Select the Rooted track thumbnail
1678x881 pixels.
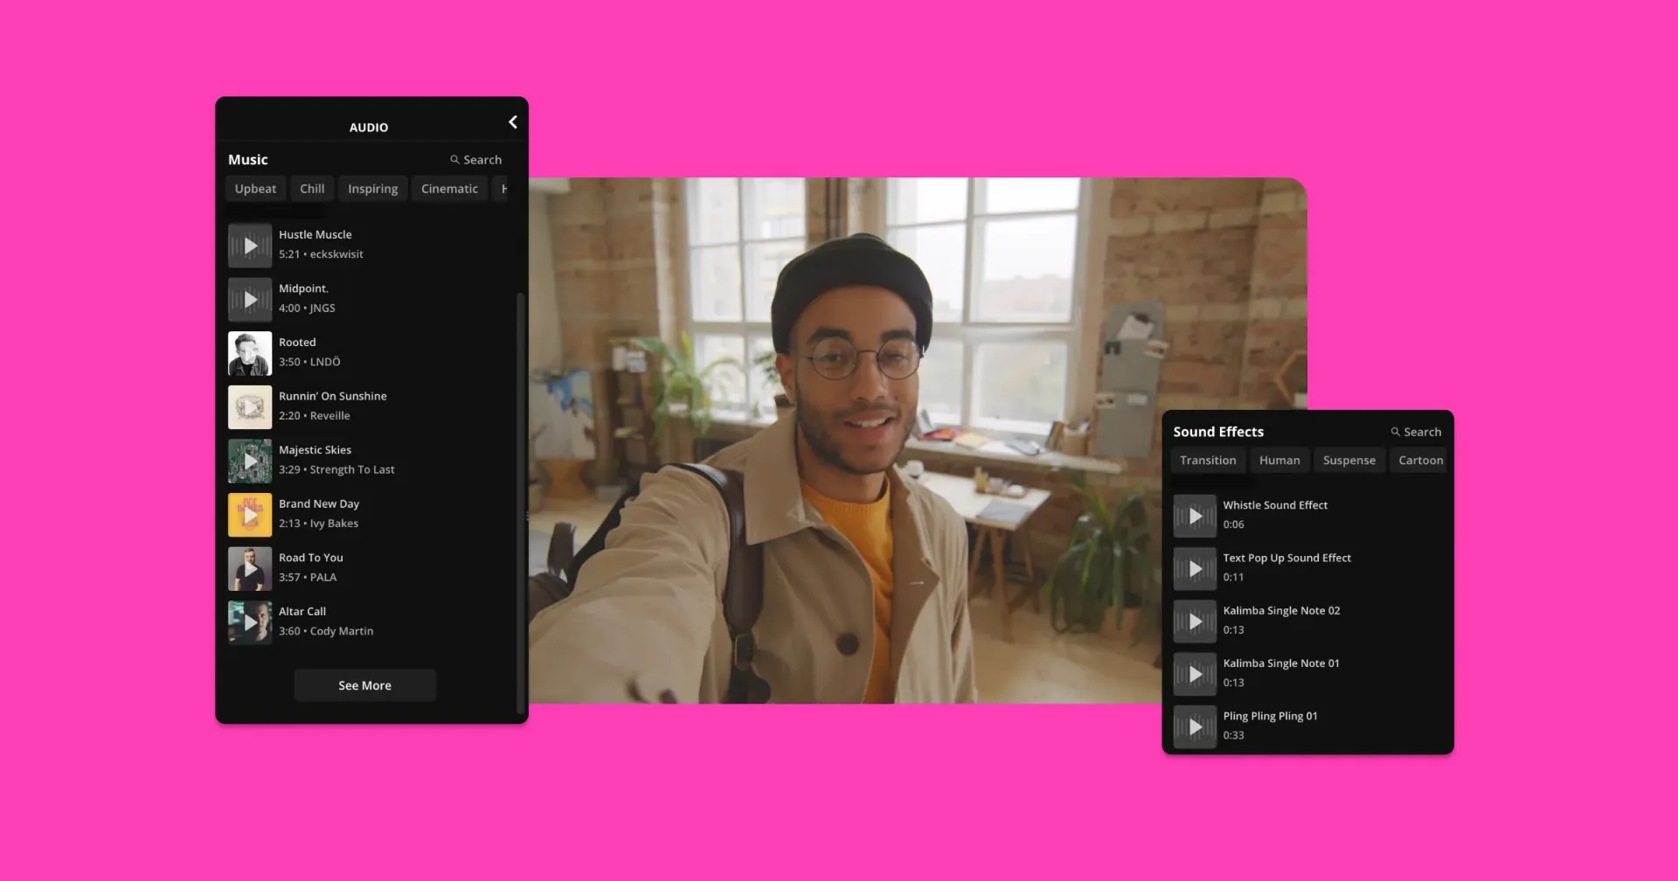point(250,353)
